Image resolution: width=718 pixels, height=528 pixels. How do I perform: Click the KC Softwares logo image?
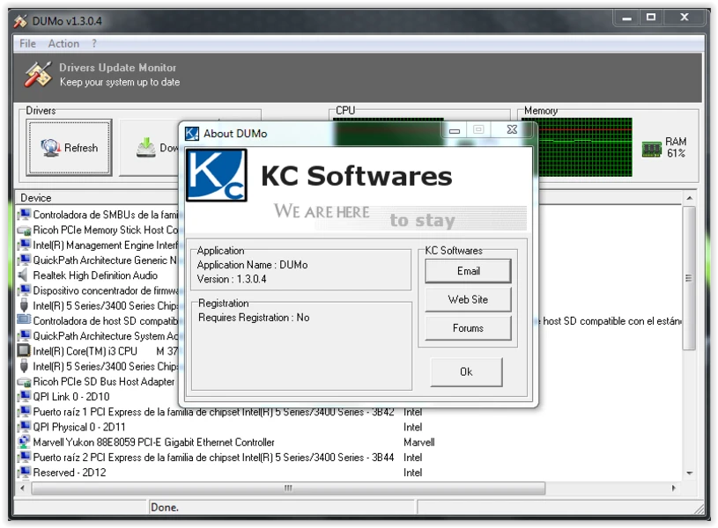click(216, 175)
